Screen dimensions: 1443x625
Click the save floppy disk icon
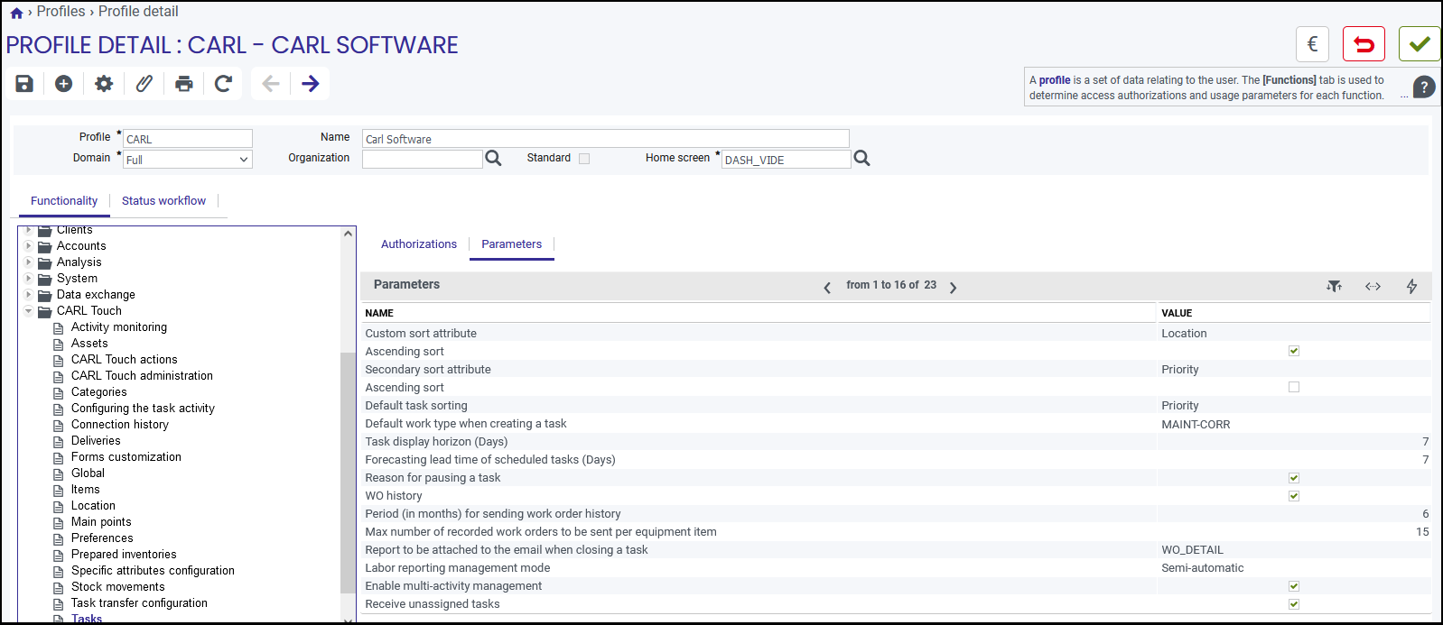(x=24, y=84)
